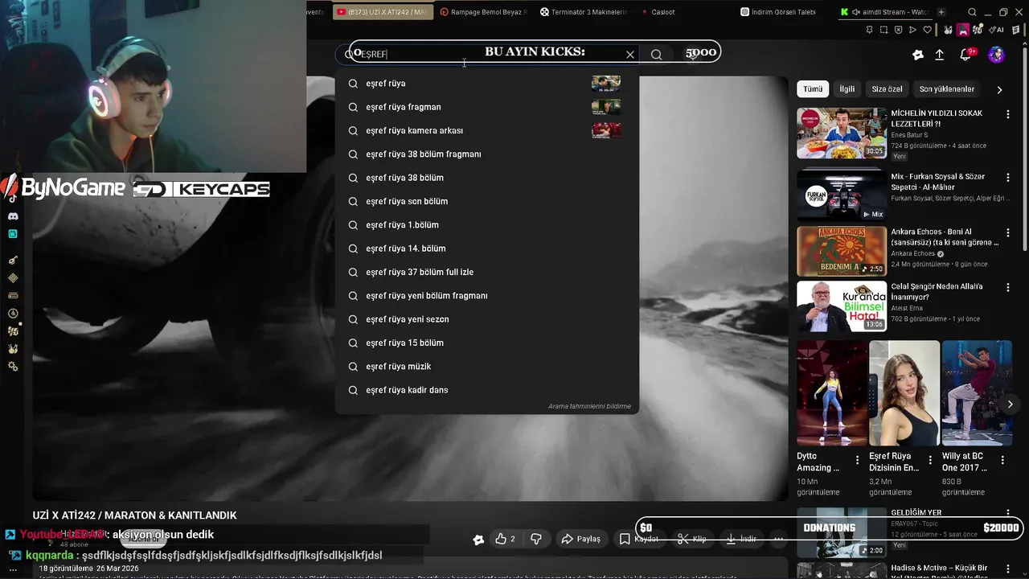Click 'Arama tahminlerini bildirme' link
The height and width of the screenshot is (579, 1029).
coord(589,406)
